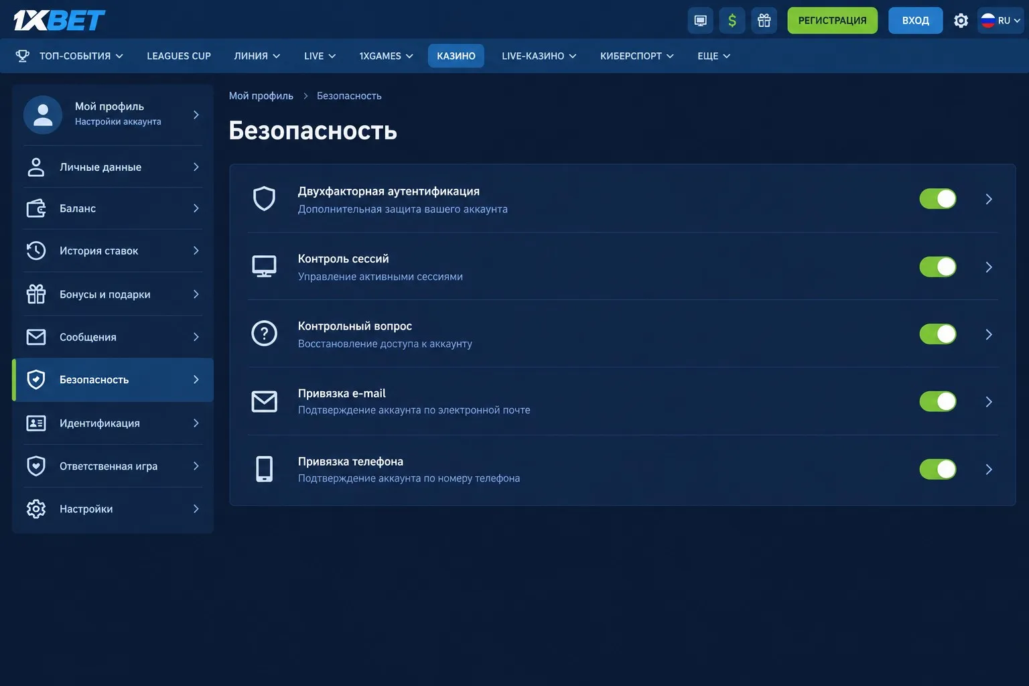Open the ЕЩЕ dropdown menu
The image size is (1029, 686).
click(713, 56)
